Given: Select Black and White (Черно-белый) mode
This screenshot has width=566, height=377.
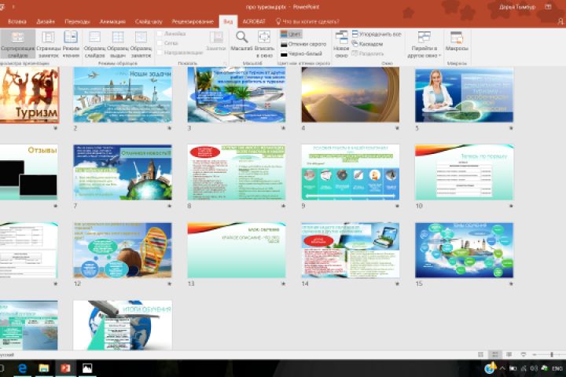Looking at the screenshot, I should pos(301,53).
